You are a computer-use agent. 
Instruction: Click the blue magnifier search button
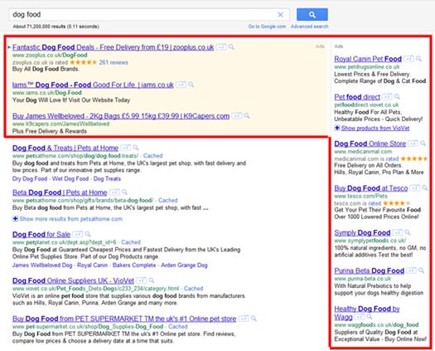[x=312, y=14]
